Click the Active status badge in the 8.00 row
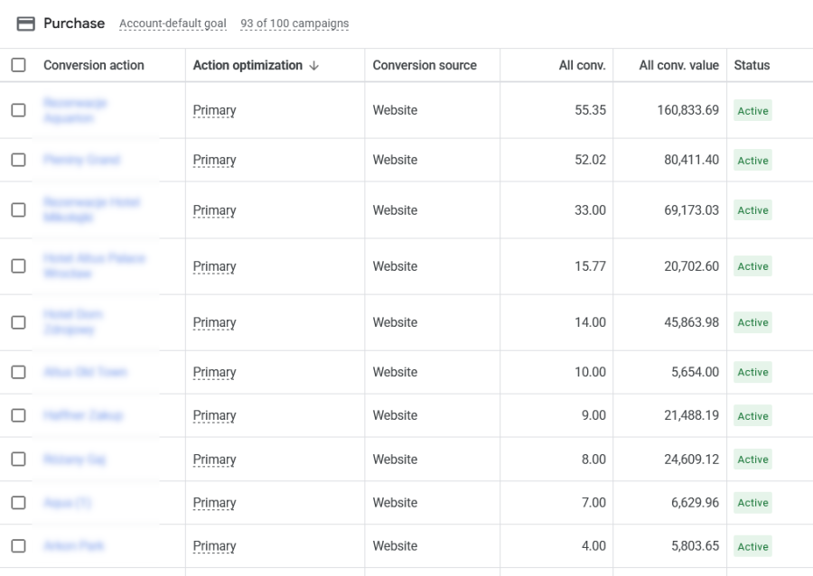The image size is (813, 576). [x=752, y=460]
